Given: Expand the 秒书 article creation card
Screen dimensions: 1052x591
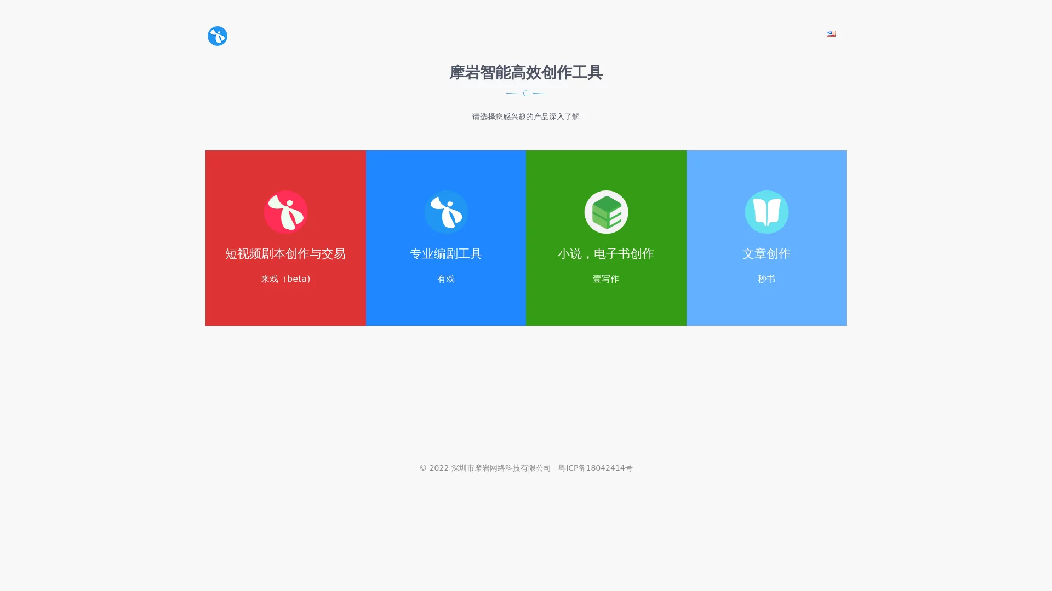Looking at the screenshot, I should [x=767, y=238].
